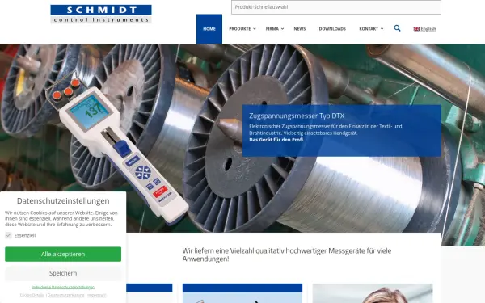Click the woman photo card thumbnail
Screen dimensions: 485x303
click(x=373, y=293)
